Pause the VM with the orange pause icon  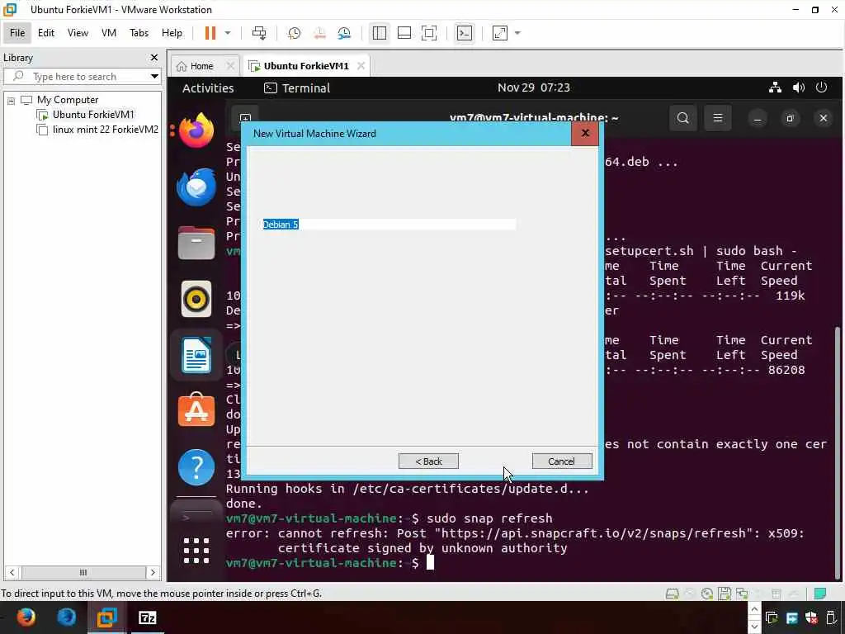(210, 33)
